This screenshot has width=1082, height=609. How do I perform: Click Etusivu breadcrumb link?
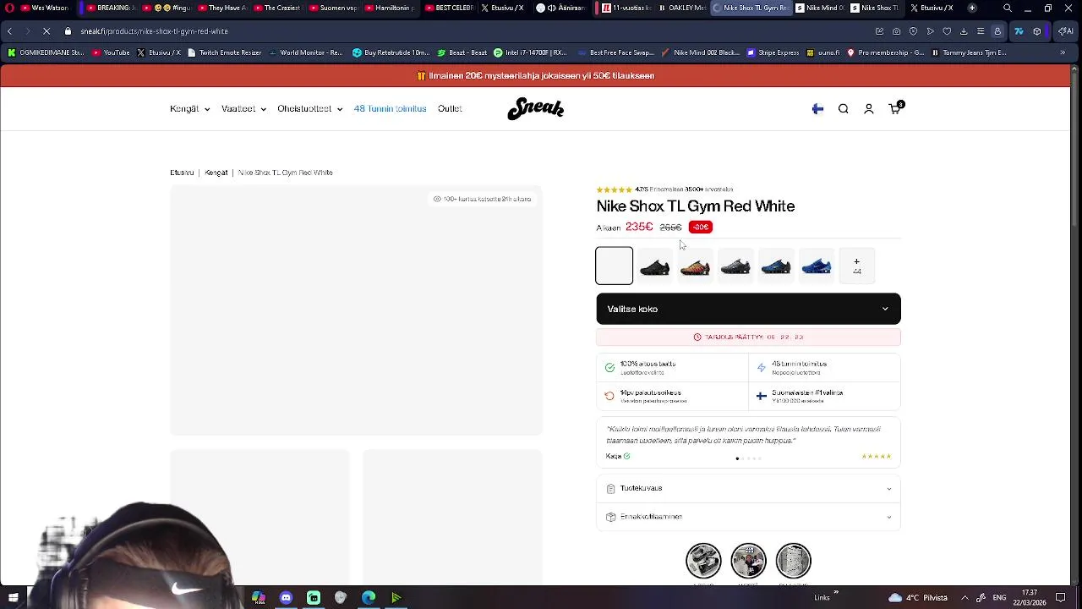(x=182, y=173)
